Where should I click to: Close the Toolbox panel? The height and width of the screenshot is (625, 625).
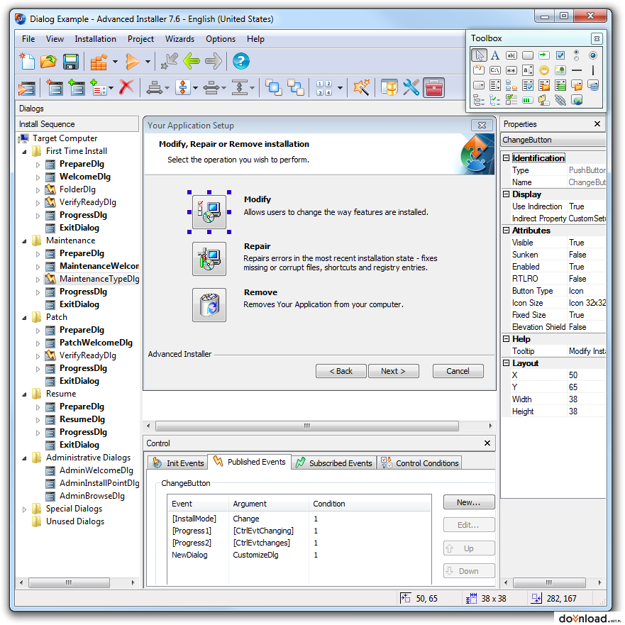pyautogui.click(x=597, y=39)
